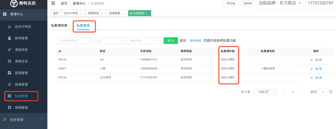Open 课表总览 in the sidebar
Viewport: 336px width, 129px height.
[21, 61]
